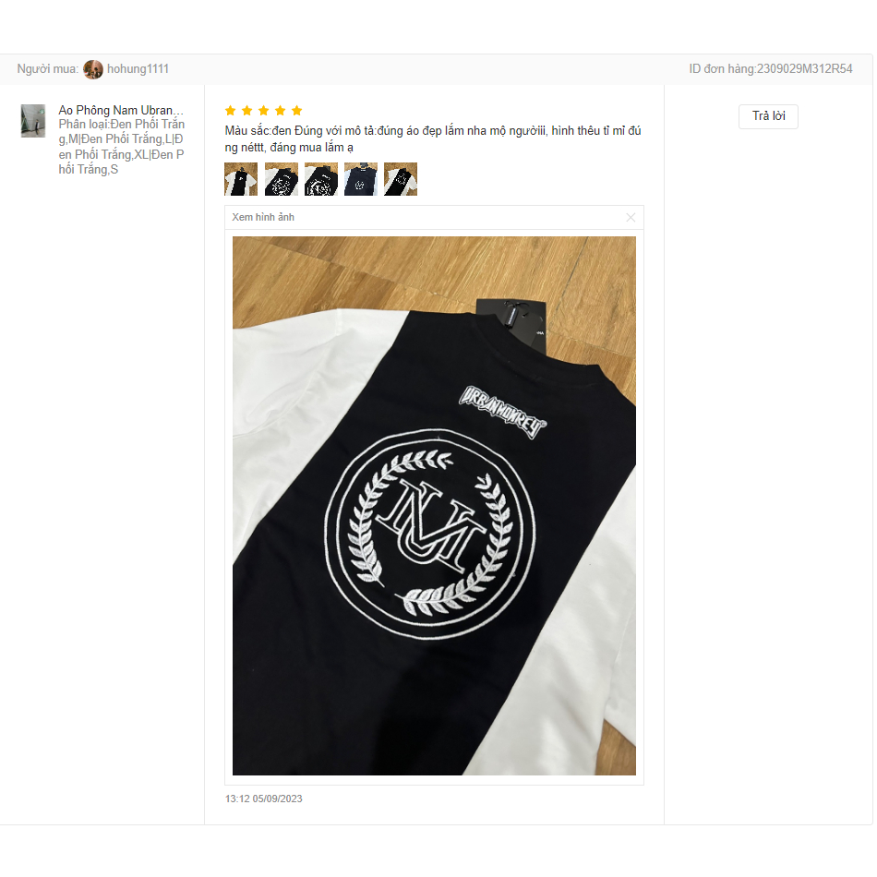Click the Trả lời reply button
Image resolution: width=877 pixels, height=877 pixels.
768,116
